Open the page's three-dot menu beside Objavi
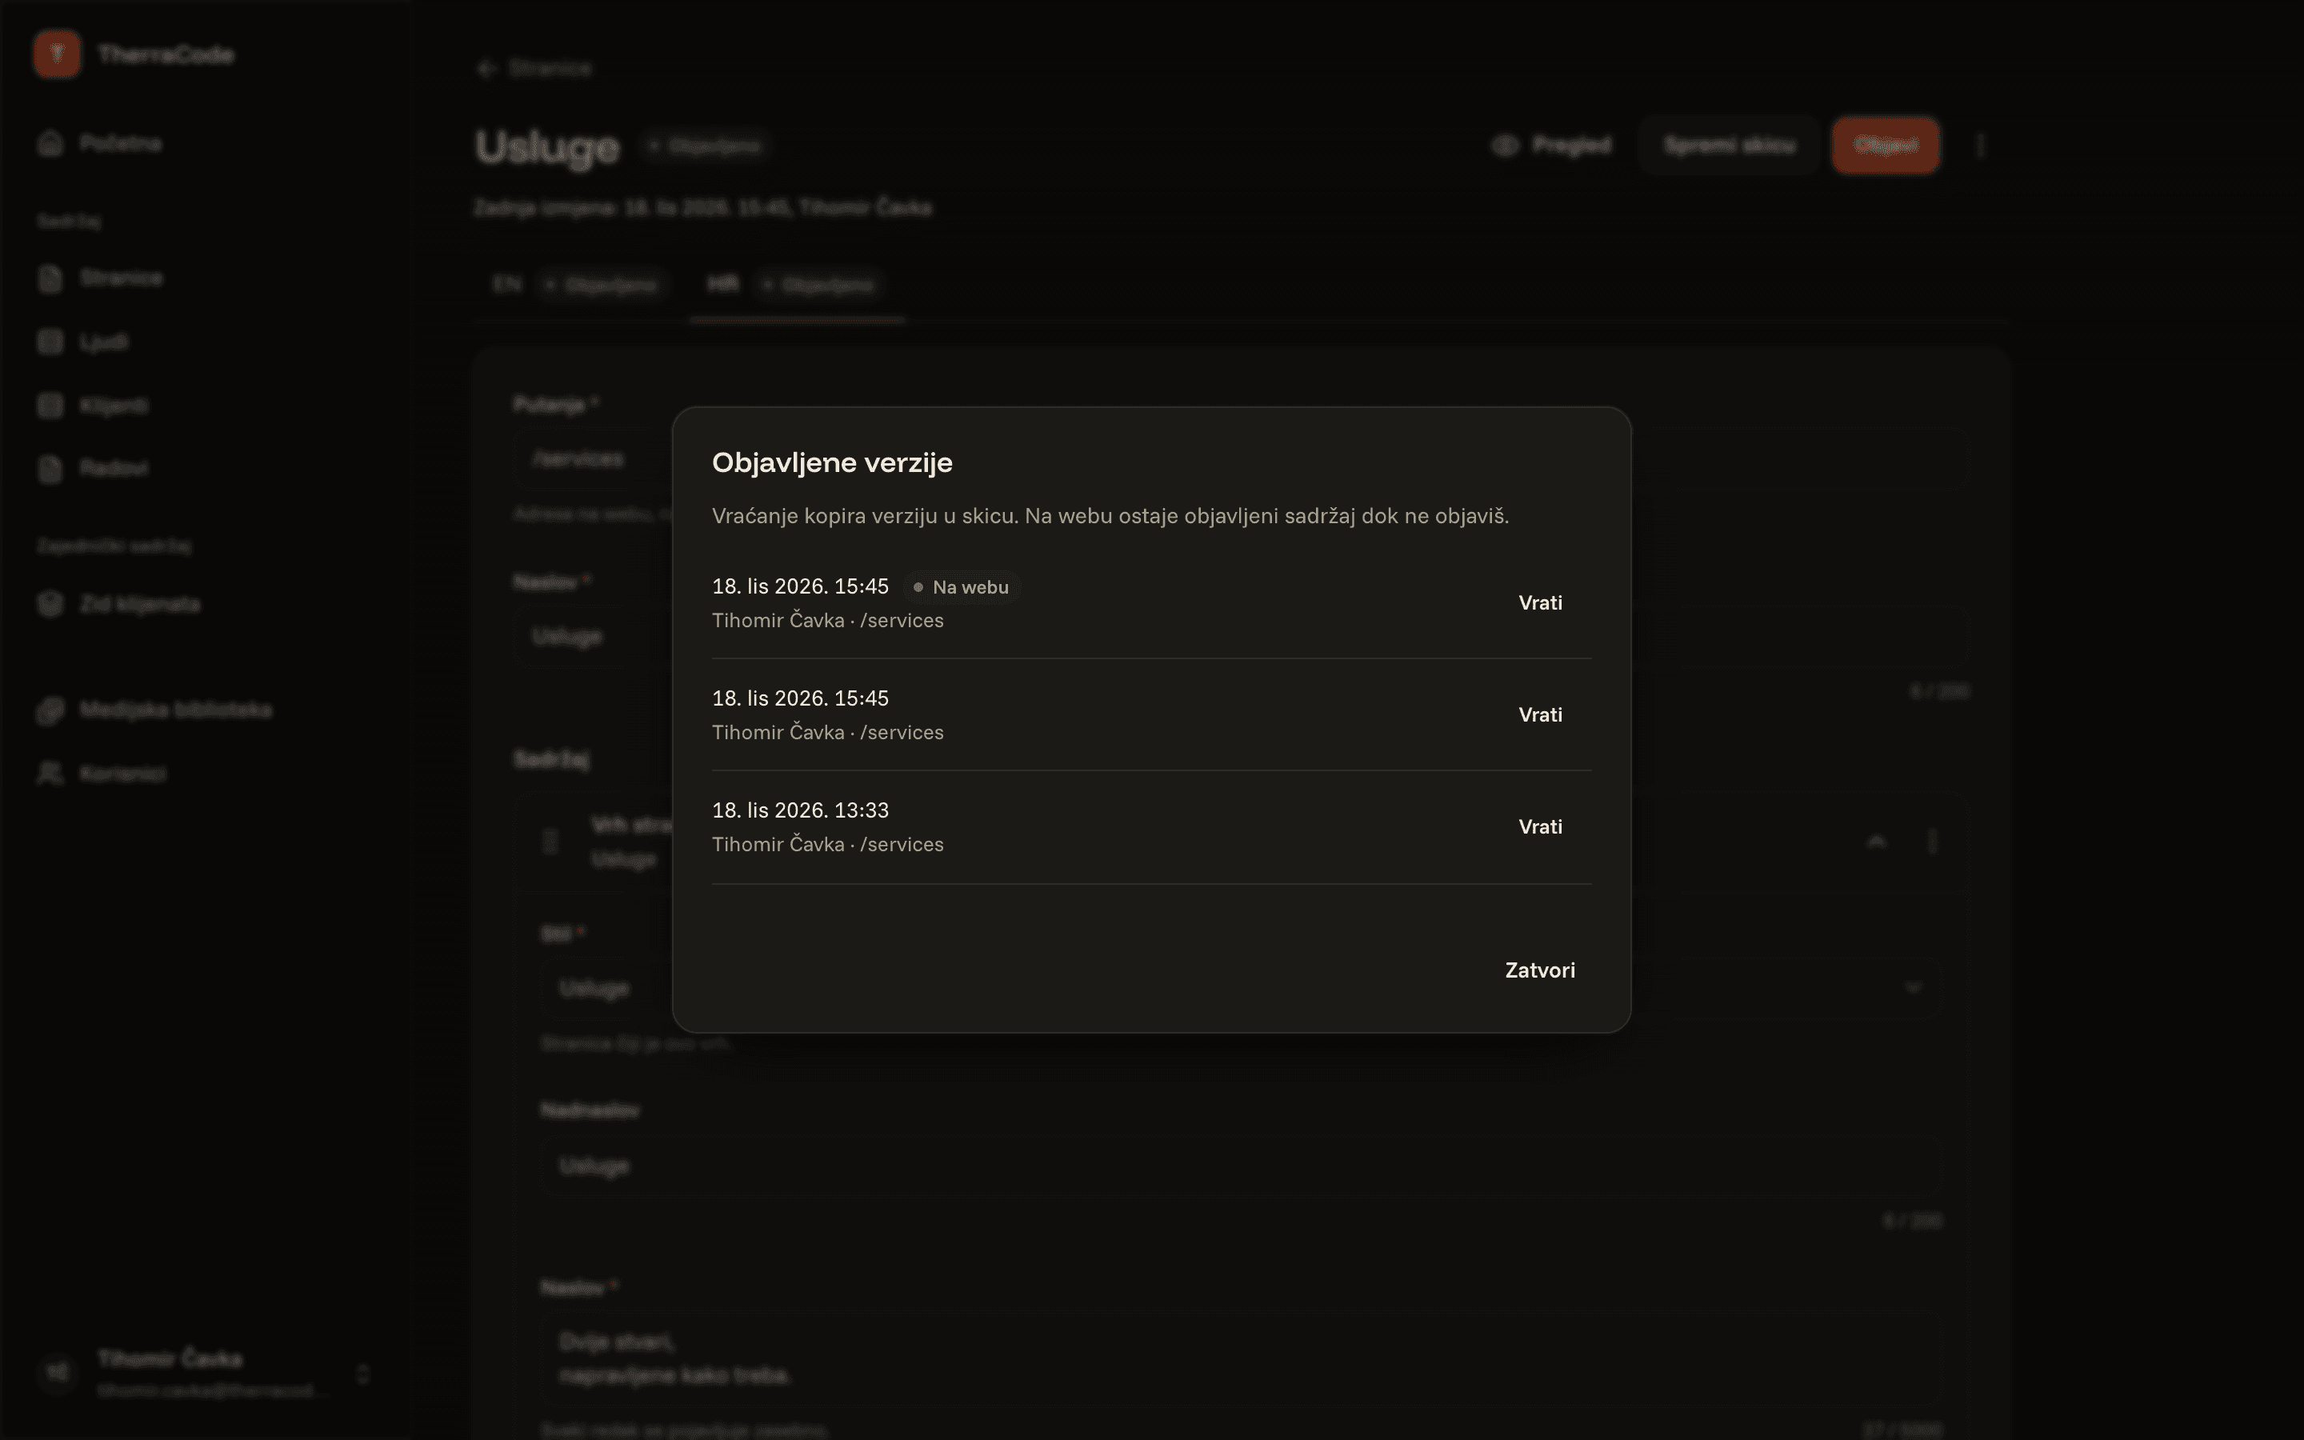The height and width of the screenshot is (1440, 2304). tap(1980, 146)
